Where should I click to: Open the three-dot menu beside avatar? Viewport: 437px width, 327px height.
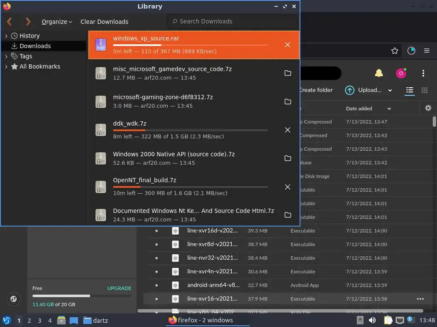(423, 73)
